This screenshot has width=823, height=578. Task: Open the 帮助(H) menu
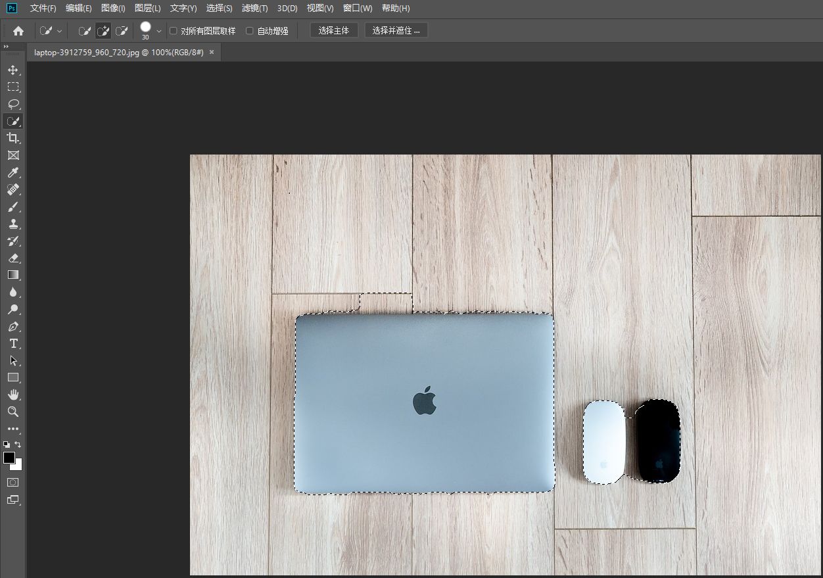(x=396, y=9)
